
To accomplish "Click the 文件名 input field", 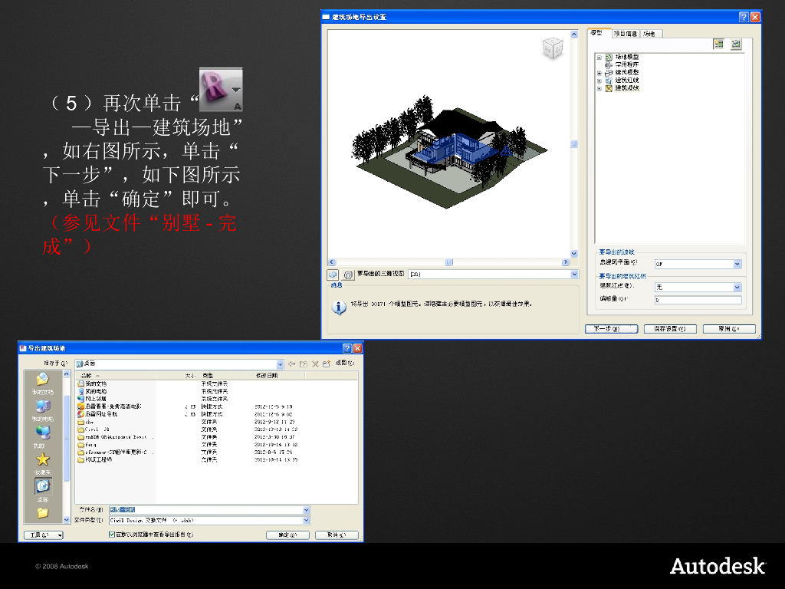I will tap(205, 510).
